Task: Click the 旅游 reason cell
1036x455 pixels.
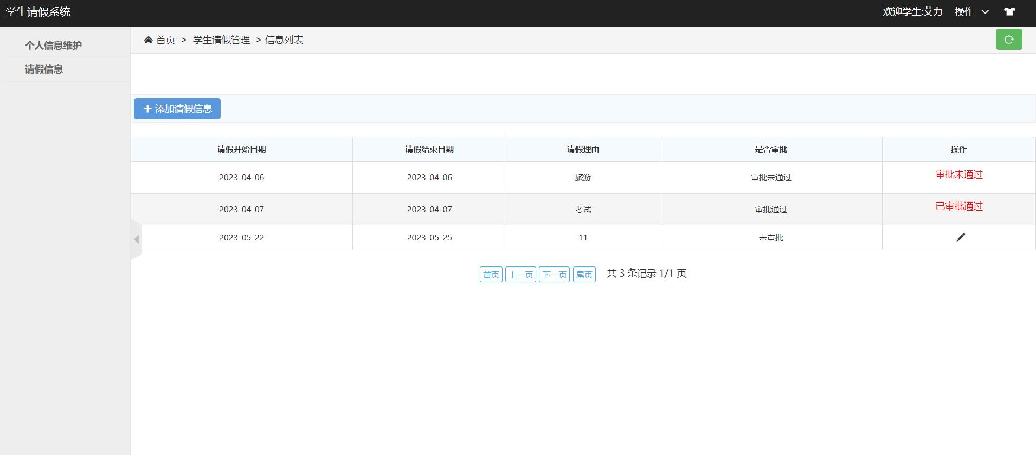Action: (583, 178)
